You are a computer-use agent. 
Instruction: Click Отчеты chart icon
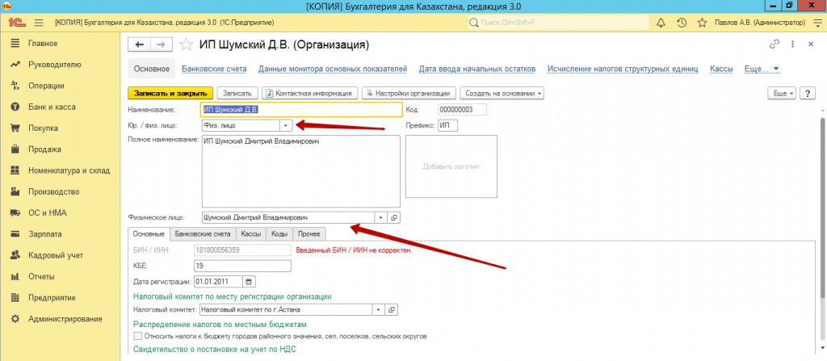(x=15, y=276)
